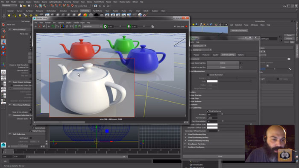Select the ambient light shelf icon
This screenshot has width=299, height=168.
[x=9, y=15]
